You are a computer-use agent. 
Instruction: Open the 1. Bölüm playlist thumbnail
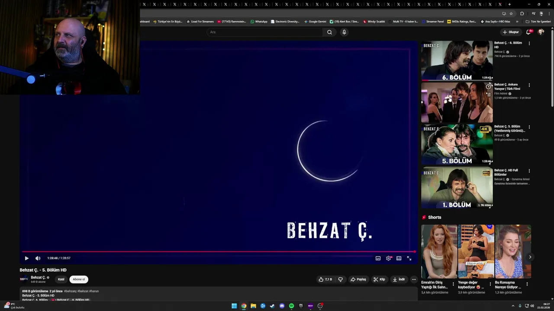pyautogui.click(x=457, y=188)
